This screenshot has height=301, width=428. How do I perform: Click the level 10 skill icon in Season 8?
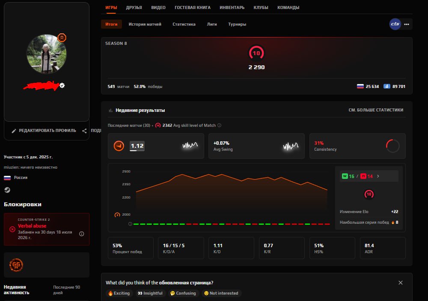256,53
